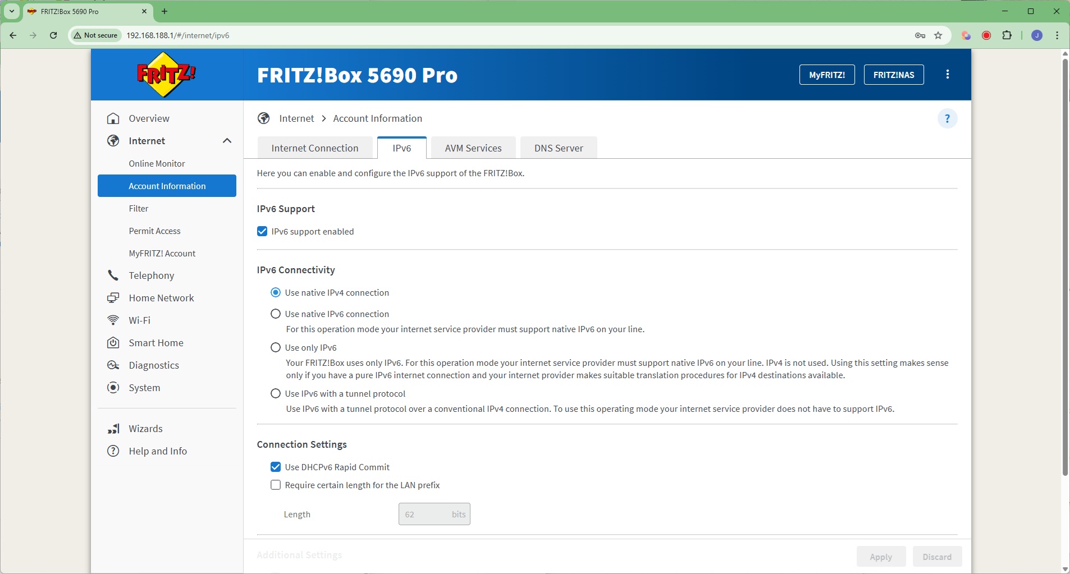Uncheck Use DHCPv6 Rapid Commit
The width and height of the screenshot is (1070, 574).
point(276,467)
